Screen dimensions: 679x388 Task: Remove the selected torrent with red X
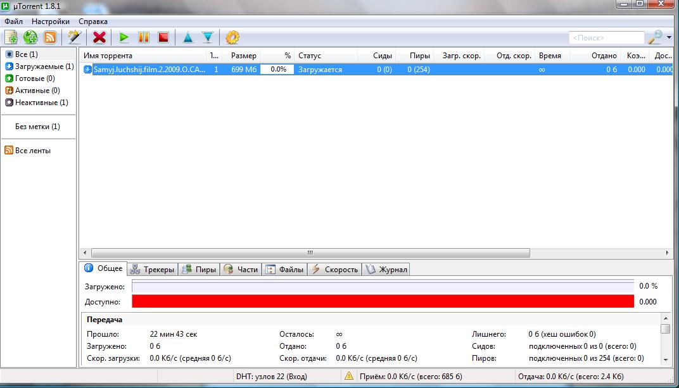99,37
